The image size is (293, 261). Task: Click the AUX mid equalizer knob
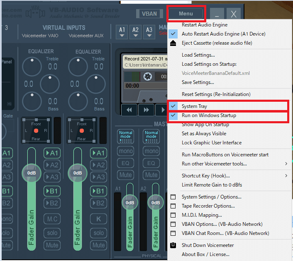click(96, 84)
